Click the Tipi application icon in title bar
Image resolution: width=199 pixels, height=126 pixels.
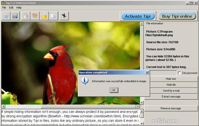pyautogui.click(x=3, y=3)
